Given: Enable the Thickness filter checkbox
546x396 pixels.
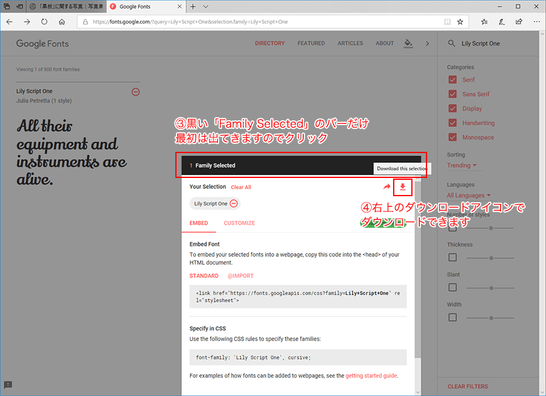Looking at the screenshot, I should tap(453, 258).
